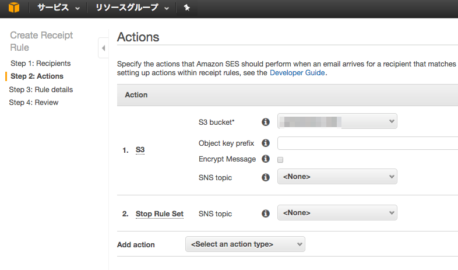The image size is (458, 270).
Task: Open the Stop Rule Set SNS topic dropdown
Action: (337, 213)
